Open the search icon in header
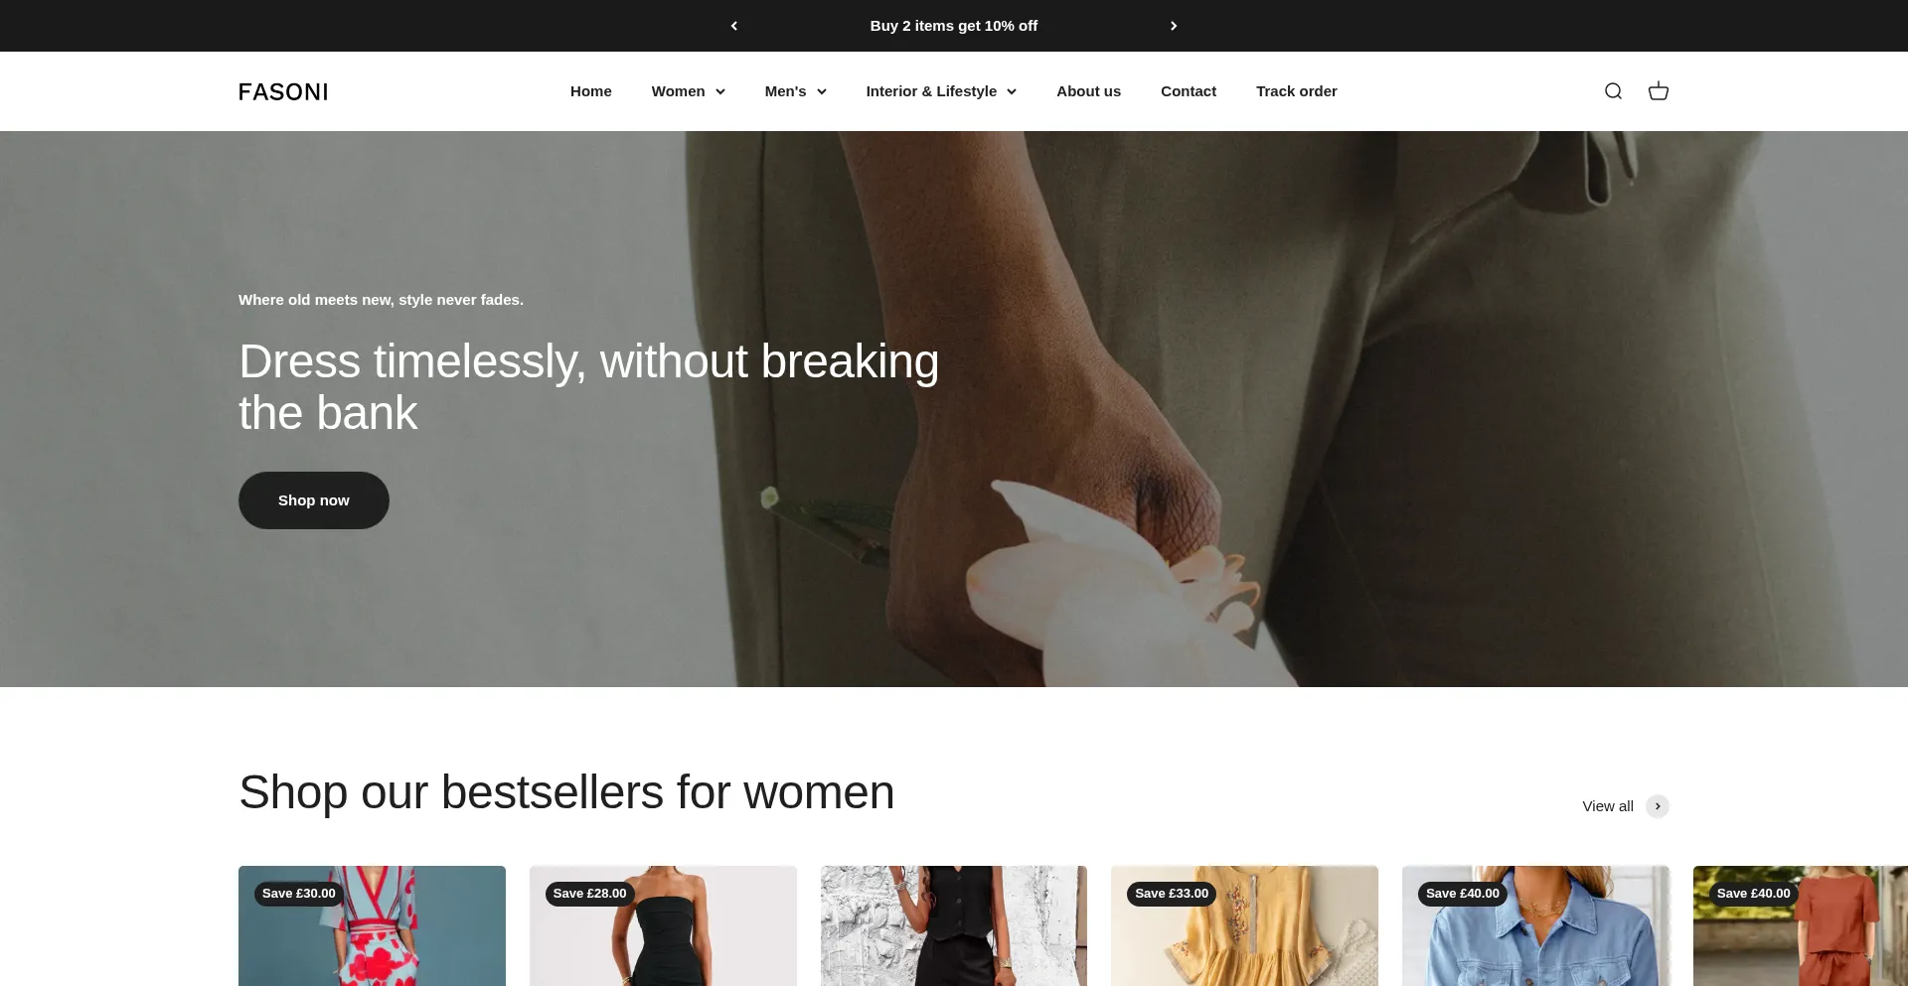Viewport: 1908px width, 986px height. click(1613, 91)
